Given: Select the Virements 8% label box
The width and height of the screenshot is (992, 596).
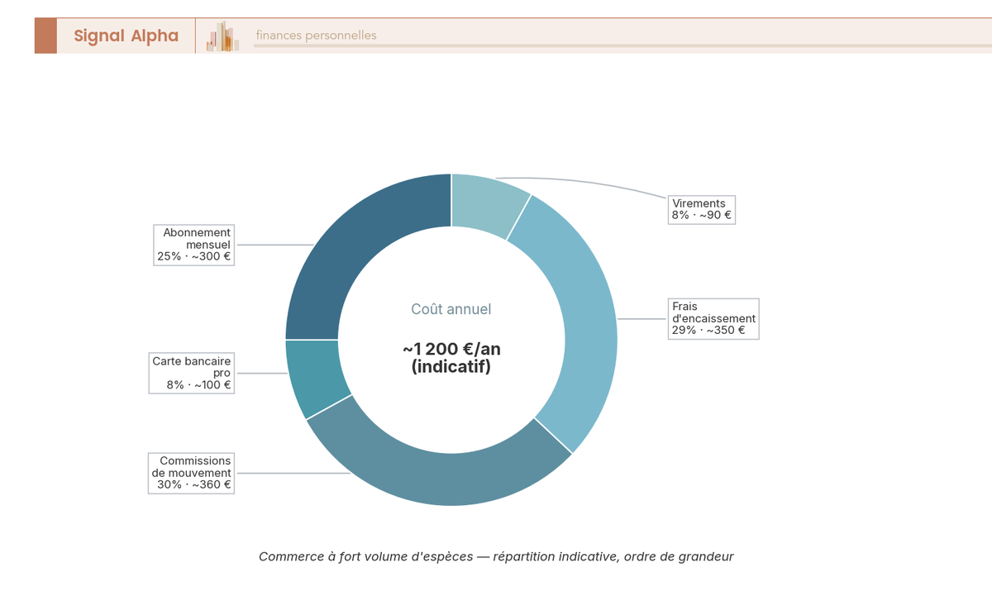Looking at the screenshot, I should 701,209.
